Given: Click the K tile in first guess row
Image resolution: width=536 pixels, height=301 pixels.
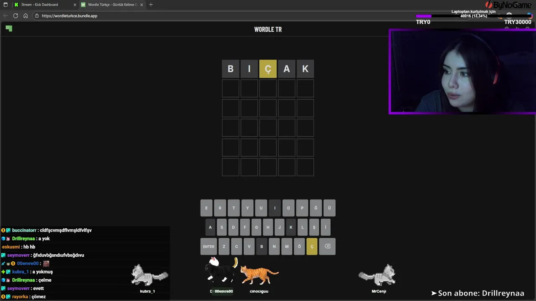Looking at the screenshot, I should pyautogui.click(x=305, y=69).
